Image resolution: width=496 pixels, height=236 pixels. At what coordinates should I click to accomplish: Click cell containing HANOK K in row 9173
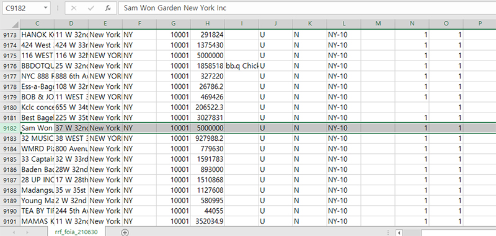click(x=37, y=35)
